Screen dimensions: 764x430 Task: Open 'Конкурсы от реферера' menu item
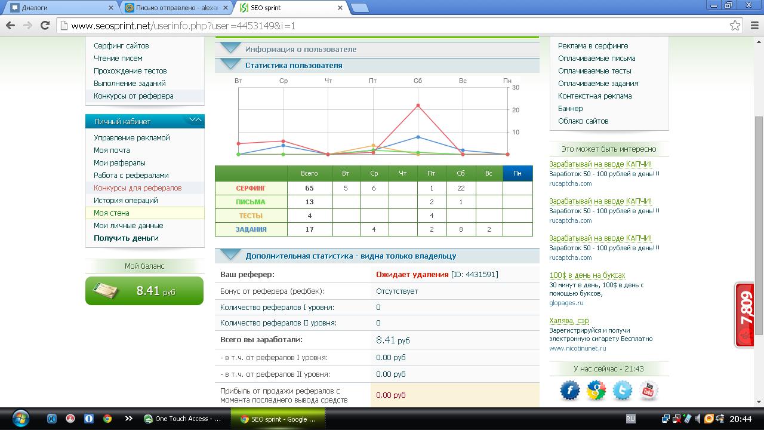(134, 96)
